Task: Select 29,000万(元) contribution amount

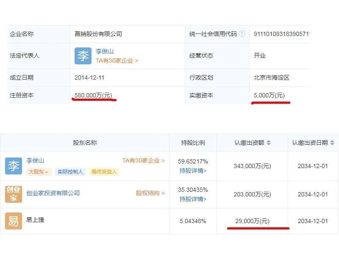Action: click(252, 221)
